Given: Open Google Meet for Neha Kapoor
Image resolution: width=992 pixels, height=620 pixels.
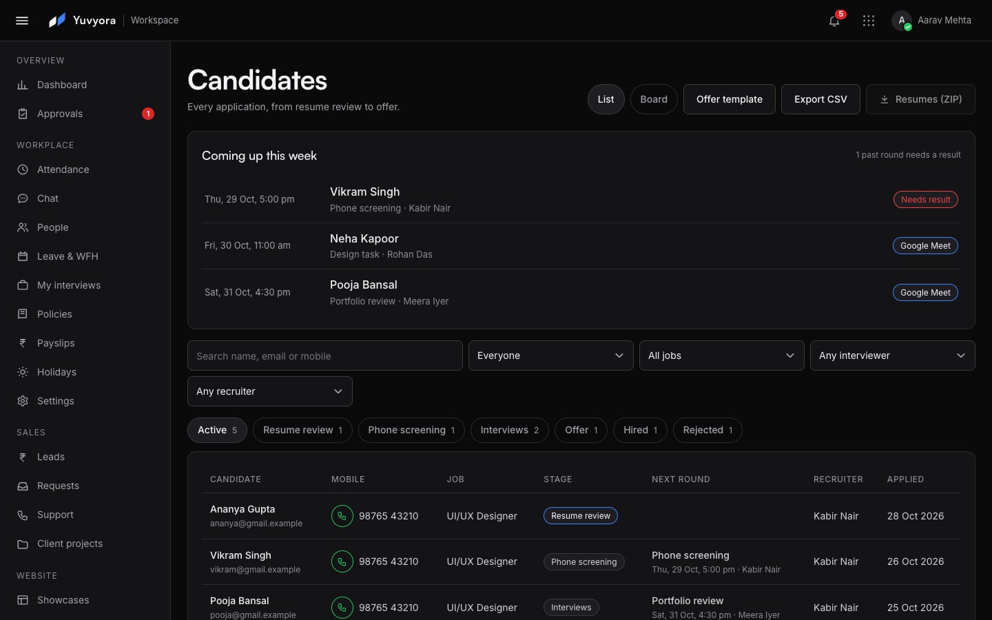Looking at the screenshot, I should point(925,246).
